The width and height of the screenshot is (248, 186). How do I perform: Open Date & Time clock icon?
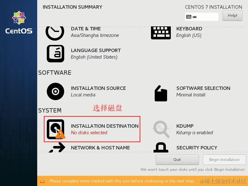(x=55, y=33)
